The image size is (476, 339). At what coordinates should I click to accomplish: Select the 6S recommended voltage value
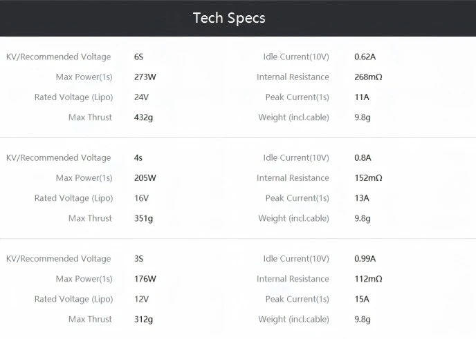(140, 57)
